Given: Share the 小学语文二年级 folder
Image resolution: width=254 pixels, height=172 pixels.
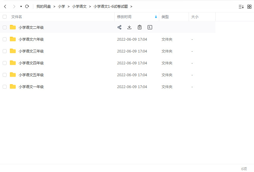Looking at the screenshot, I should coord(119,27).
